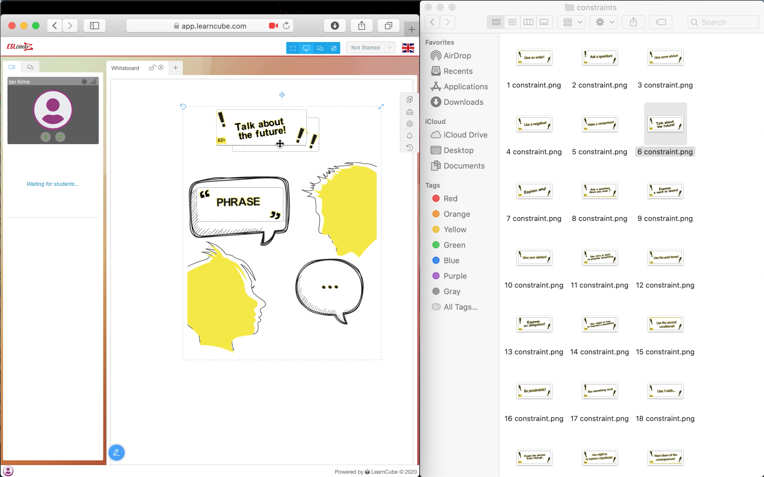The width and height of the screenshot is (764, 477).
Task: Click the Finder share button
Action: pos(633,22)
